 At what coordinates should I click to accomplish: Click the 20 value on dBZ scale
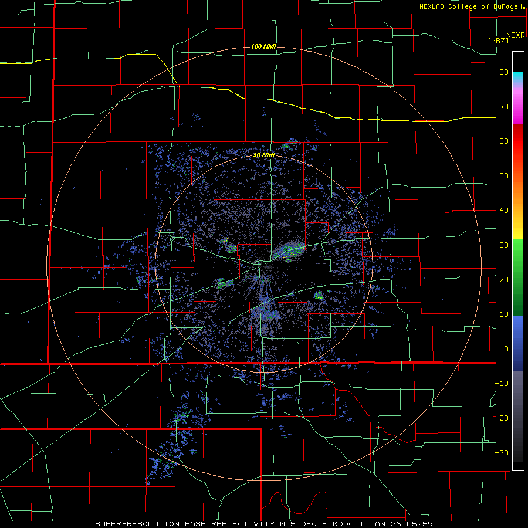pyautogui.click(x=504, y=279)
